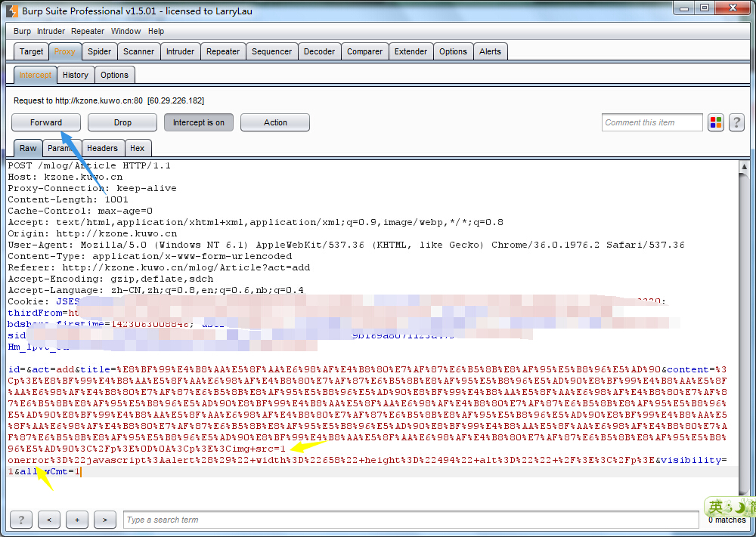Screen dimensions: 756x537
Task: Switch to the Spider tab
Action: tap(99, 51)
